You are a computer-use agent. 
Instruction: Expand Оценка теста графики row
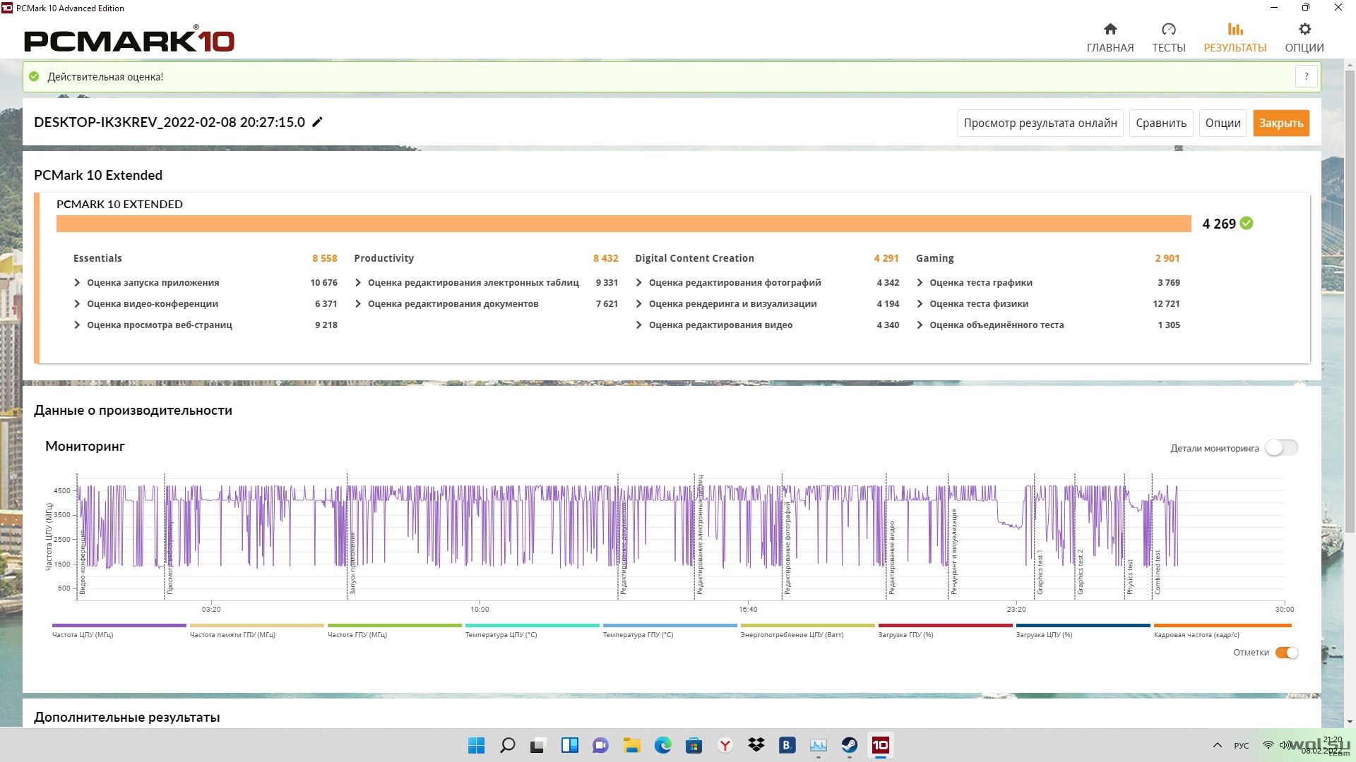tap(920, 283)
